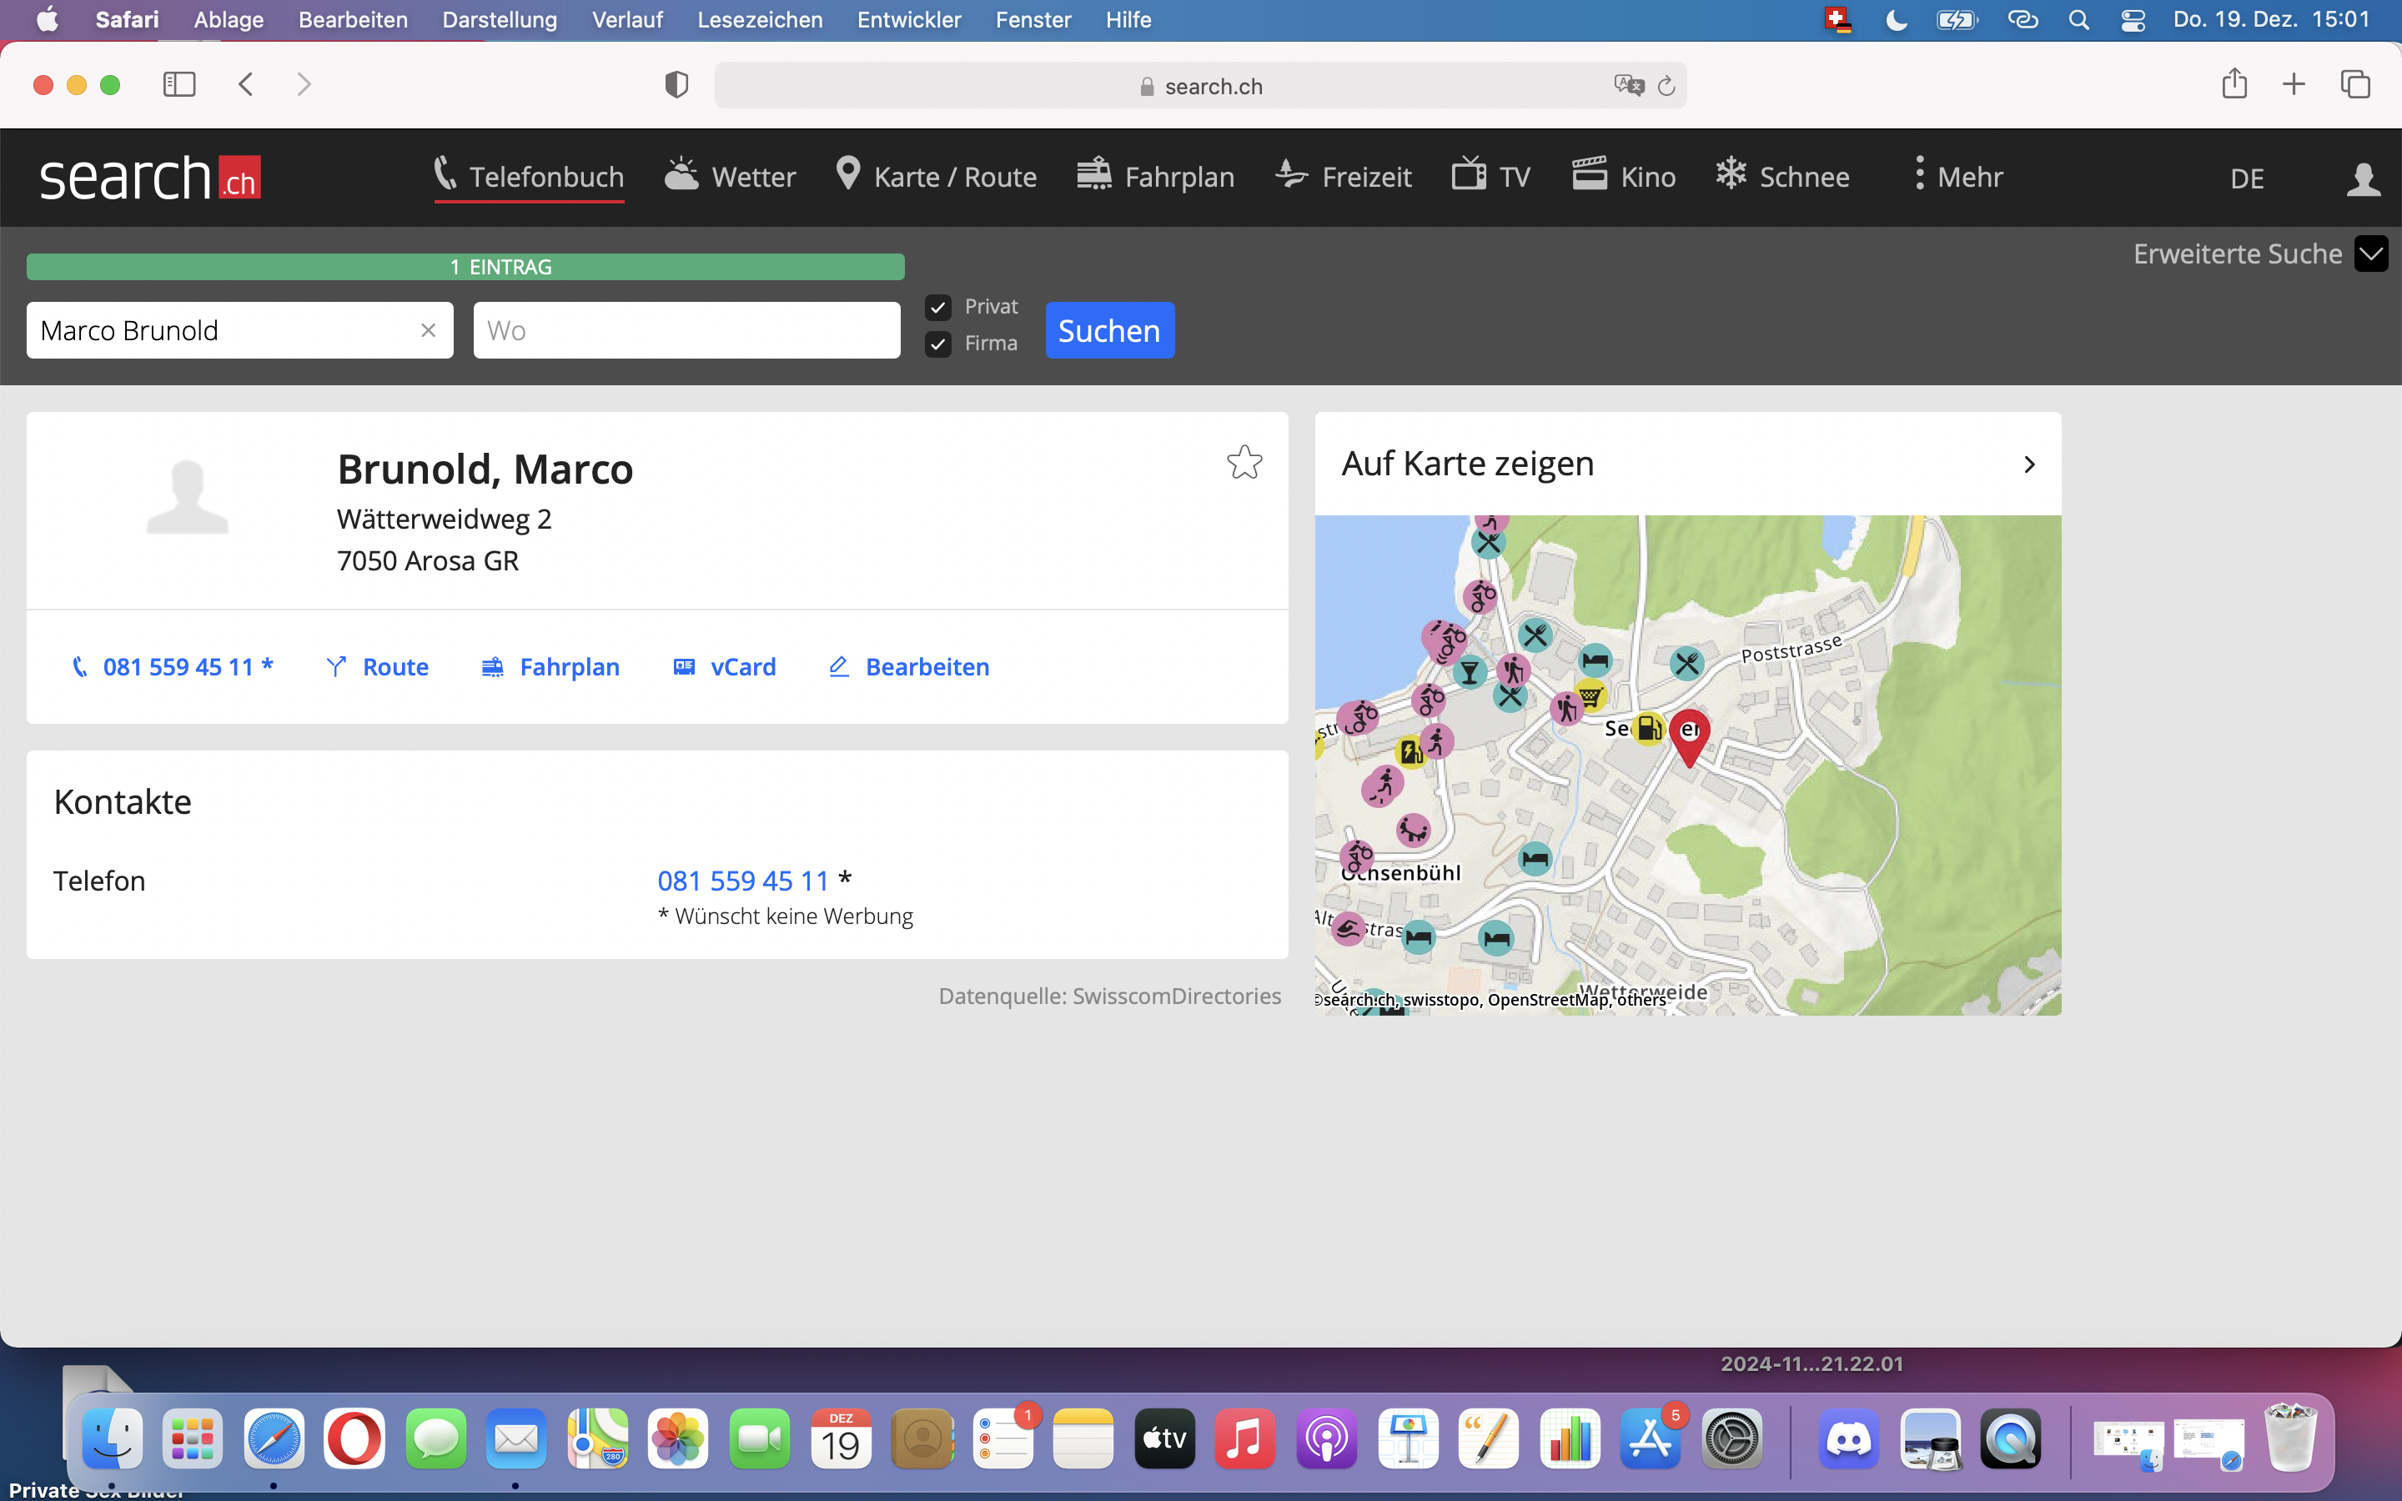Open a new Safari tab

2294,84
